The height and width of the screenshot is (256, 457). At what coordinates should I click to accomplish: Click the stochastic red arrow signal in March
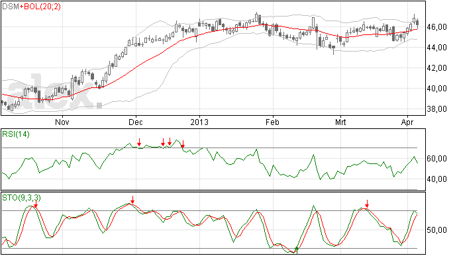367,204
